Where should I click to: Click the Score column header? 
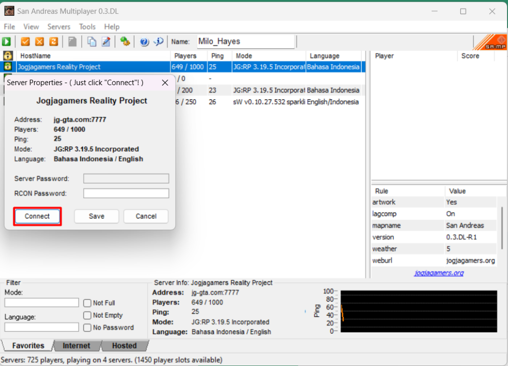click(x=475, y=56)
